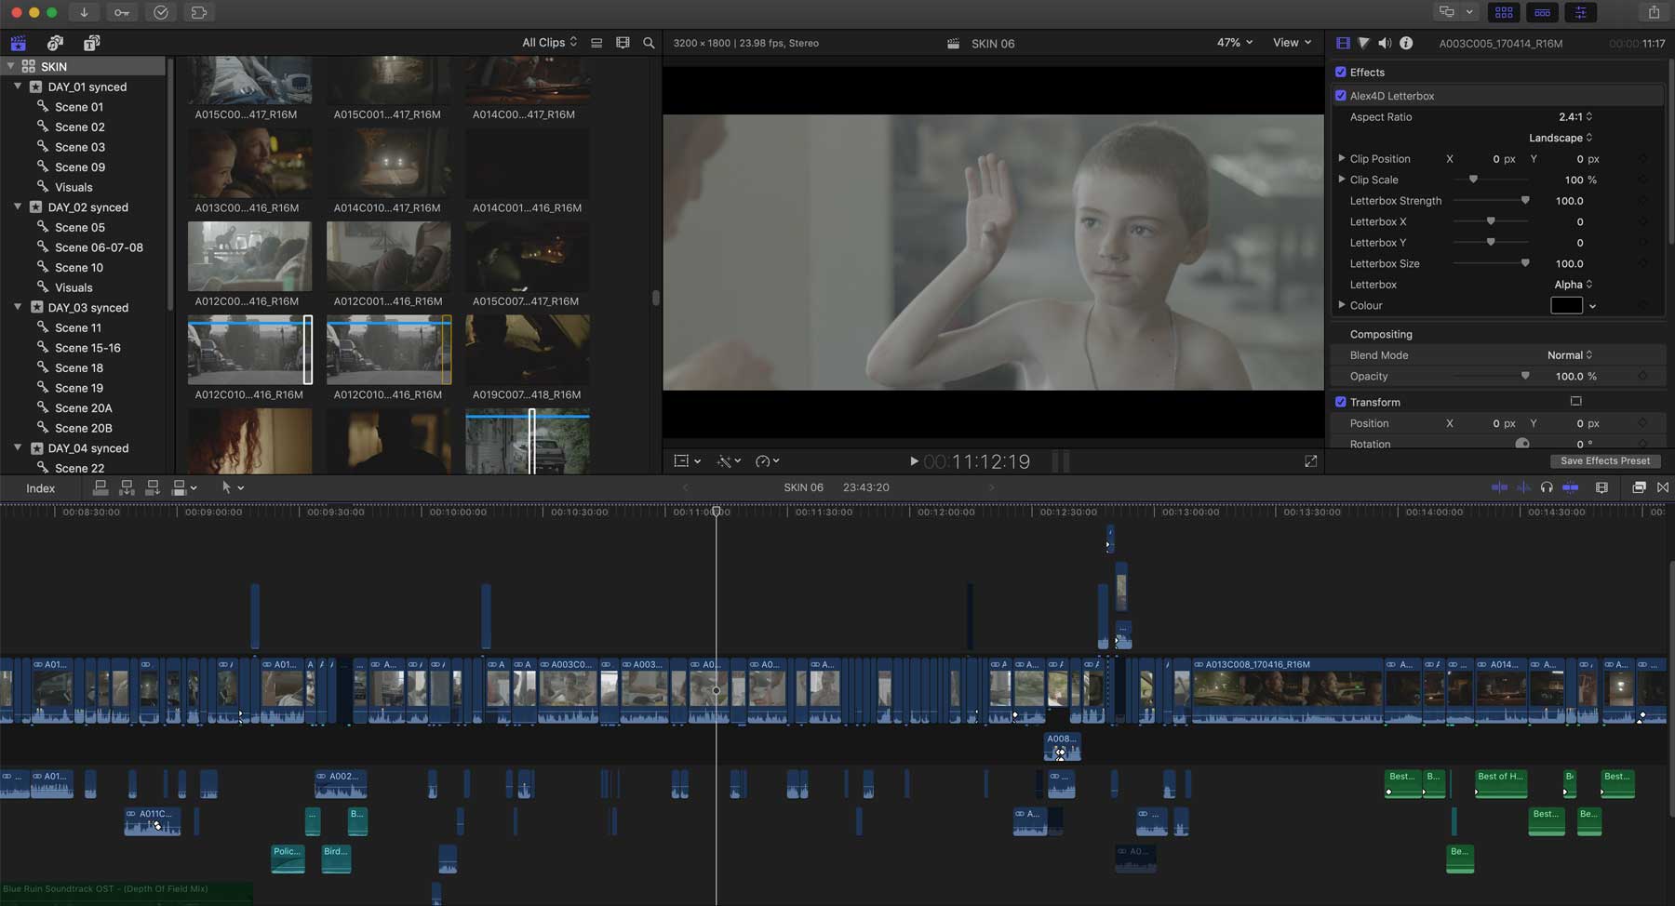The width and height of the screenshot is (1675, 906).
Task: Click insert clip edit icon
Action: [127, 487]
